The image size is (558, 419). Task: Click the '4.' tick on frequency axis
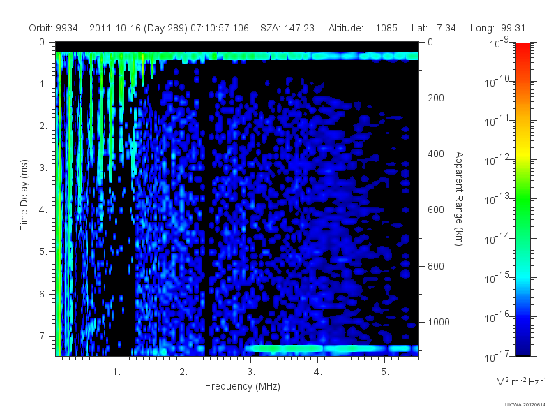pos(318,372)
